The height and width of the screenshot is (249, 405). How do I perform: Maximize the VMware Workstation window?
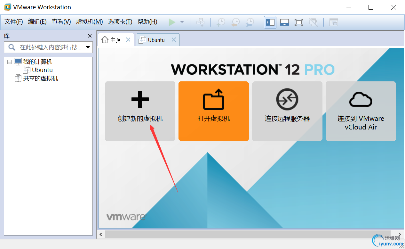(371, 7)
